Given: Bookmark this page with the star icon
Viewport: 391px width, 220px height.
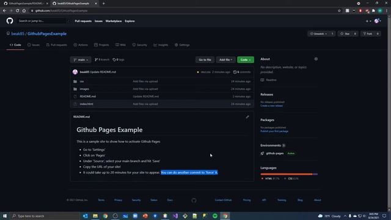Looking at the screenshot, I should (339, 11).
